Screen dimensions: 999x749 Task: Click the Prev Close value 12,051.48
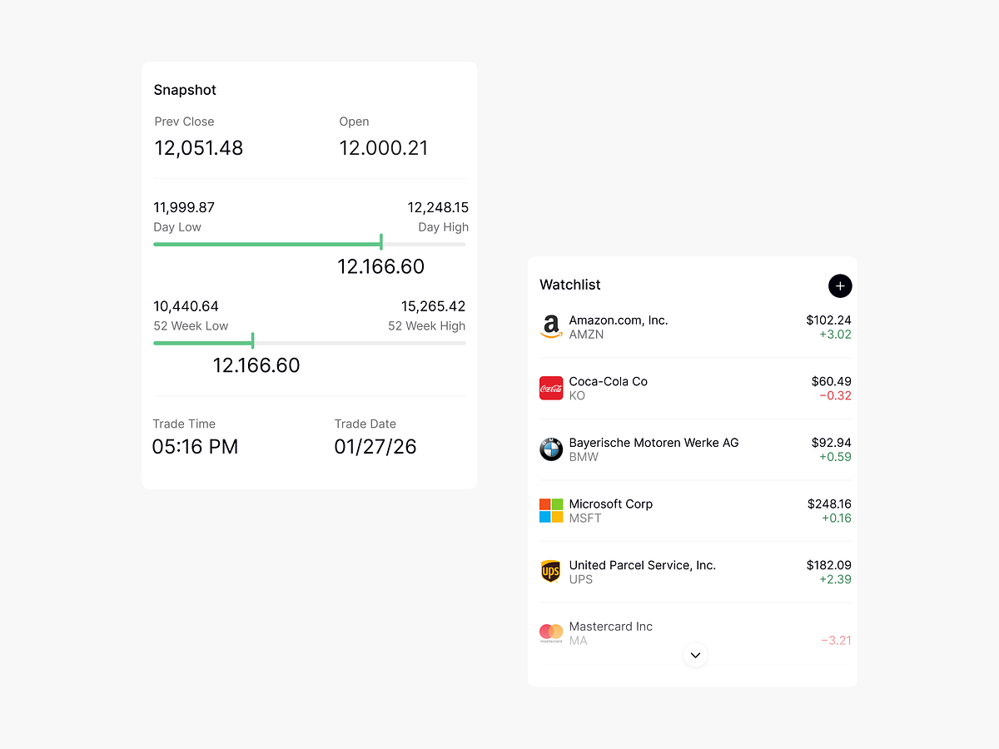[199, 148]
